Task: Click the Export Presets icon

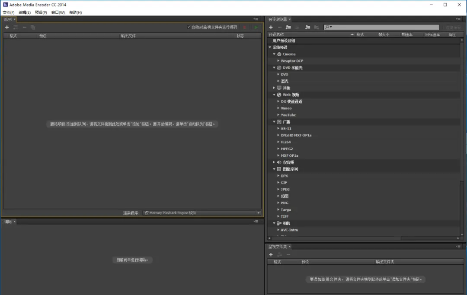Action: (x=316, y=27)
